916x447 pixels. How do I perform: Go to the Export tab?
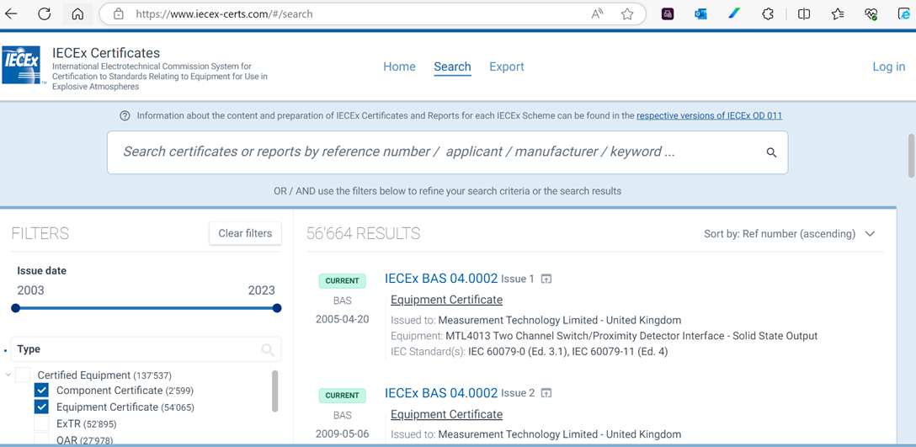coord(507,67)
